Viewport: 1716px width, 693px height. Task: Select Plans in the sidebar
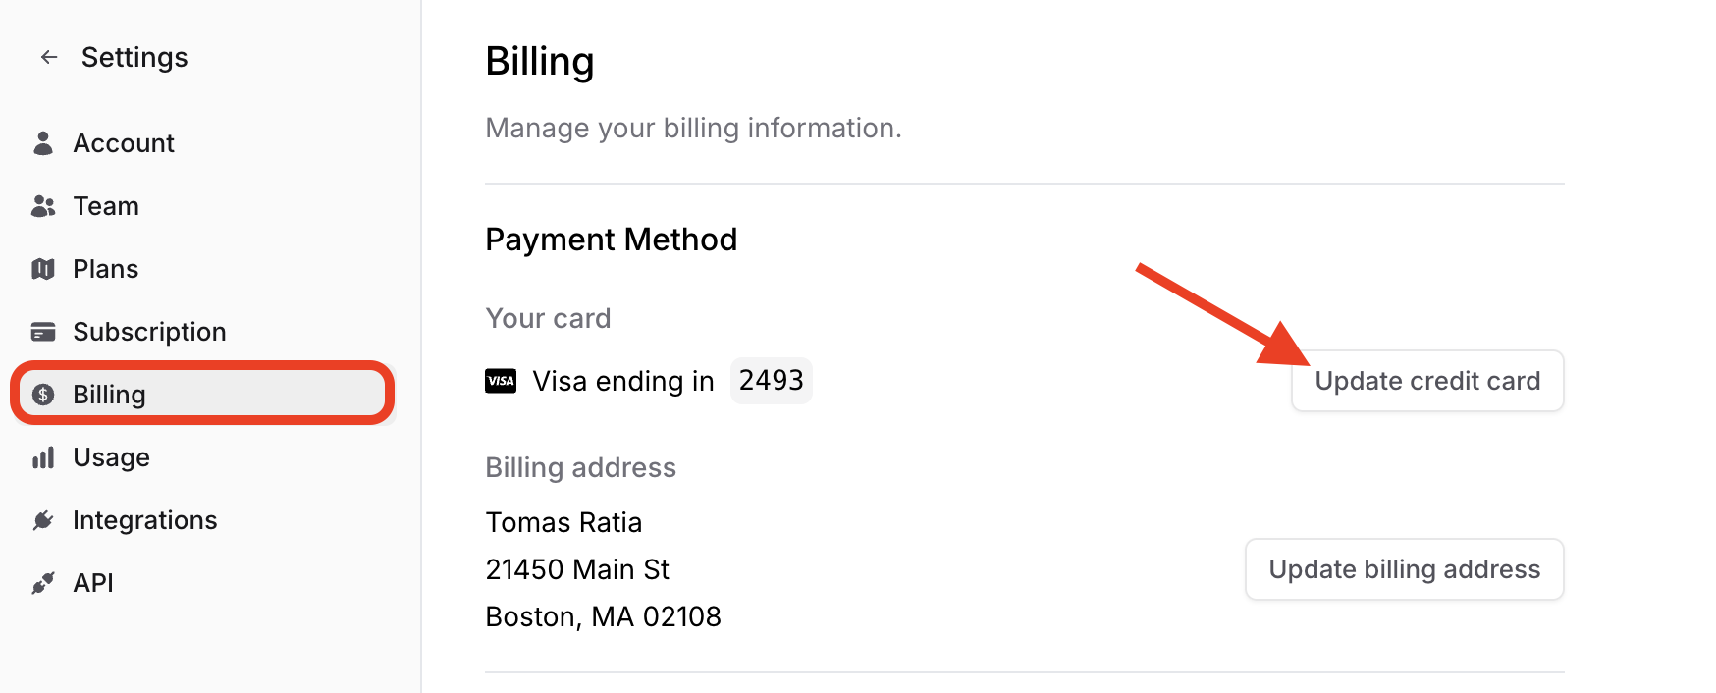click(106, 269)
